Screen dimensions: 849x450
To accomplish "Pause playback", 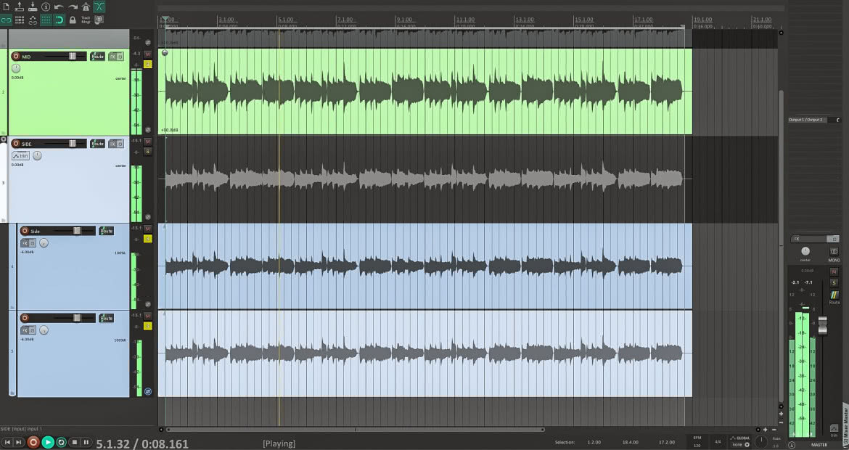I will pyautogui.click(x=86, y=443).
